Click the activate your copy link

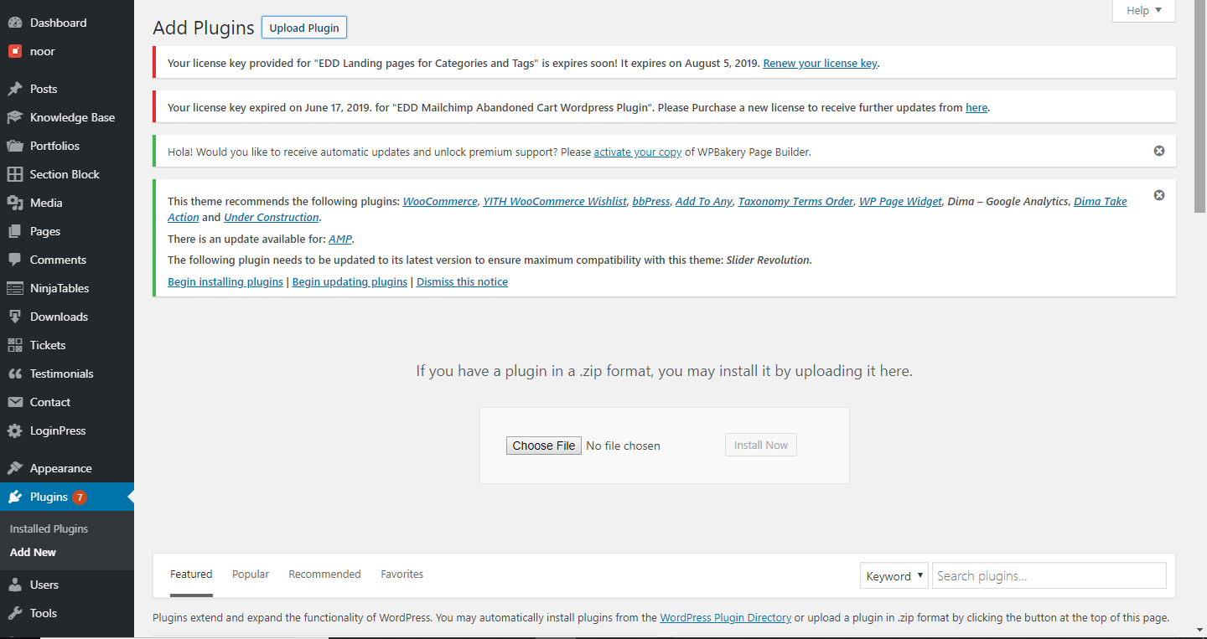coord(638,152)
